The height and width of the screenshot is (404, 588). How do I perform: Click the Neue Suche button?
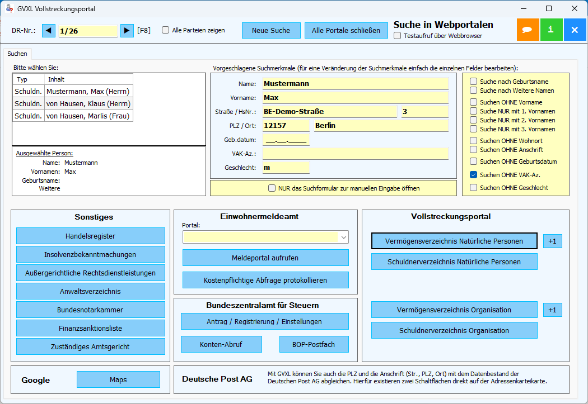pyautogui.click(x=271, y=30)
